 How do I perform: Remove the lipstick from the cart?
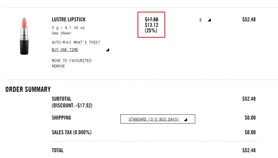point(58,66)
